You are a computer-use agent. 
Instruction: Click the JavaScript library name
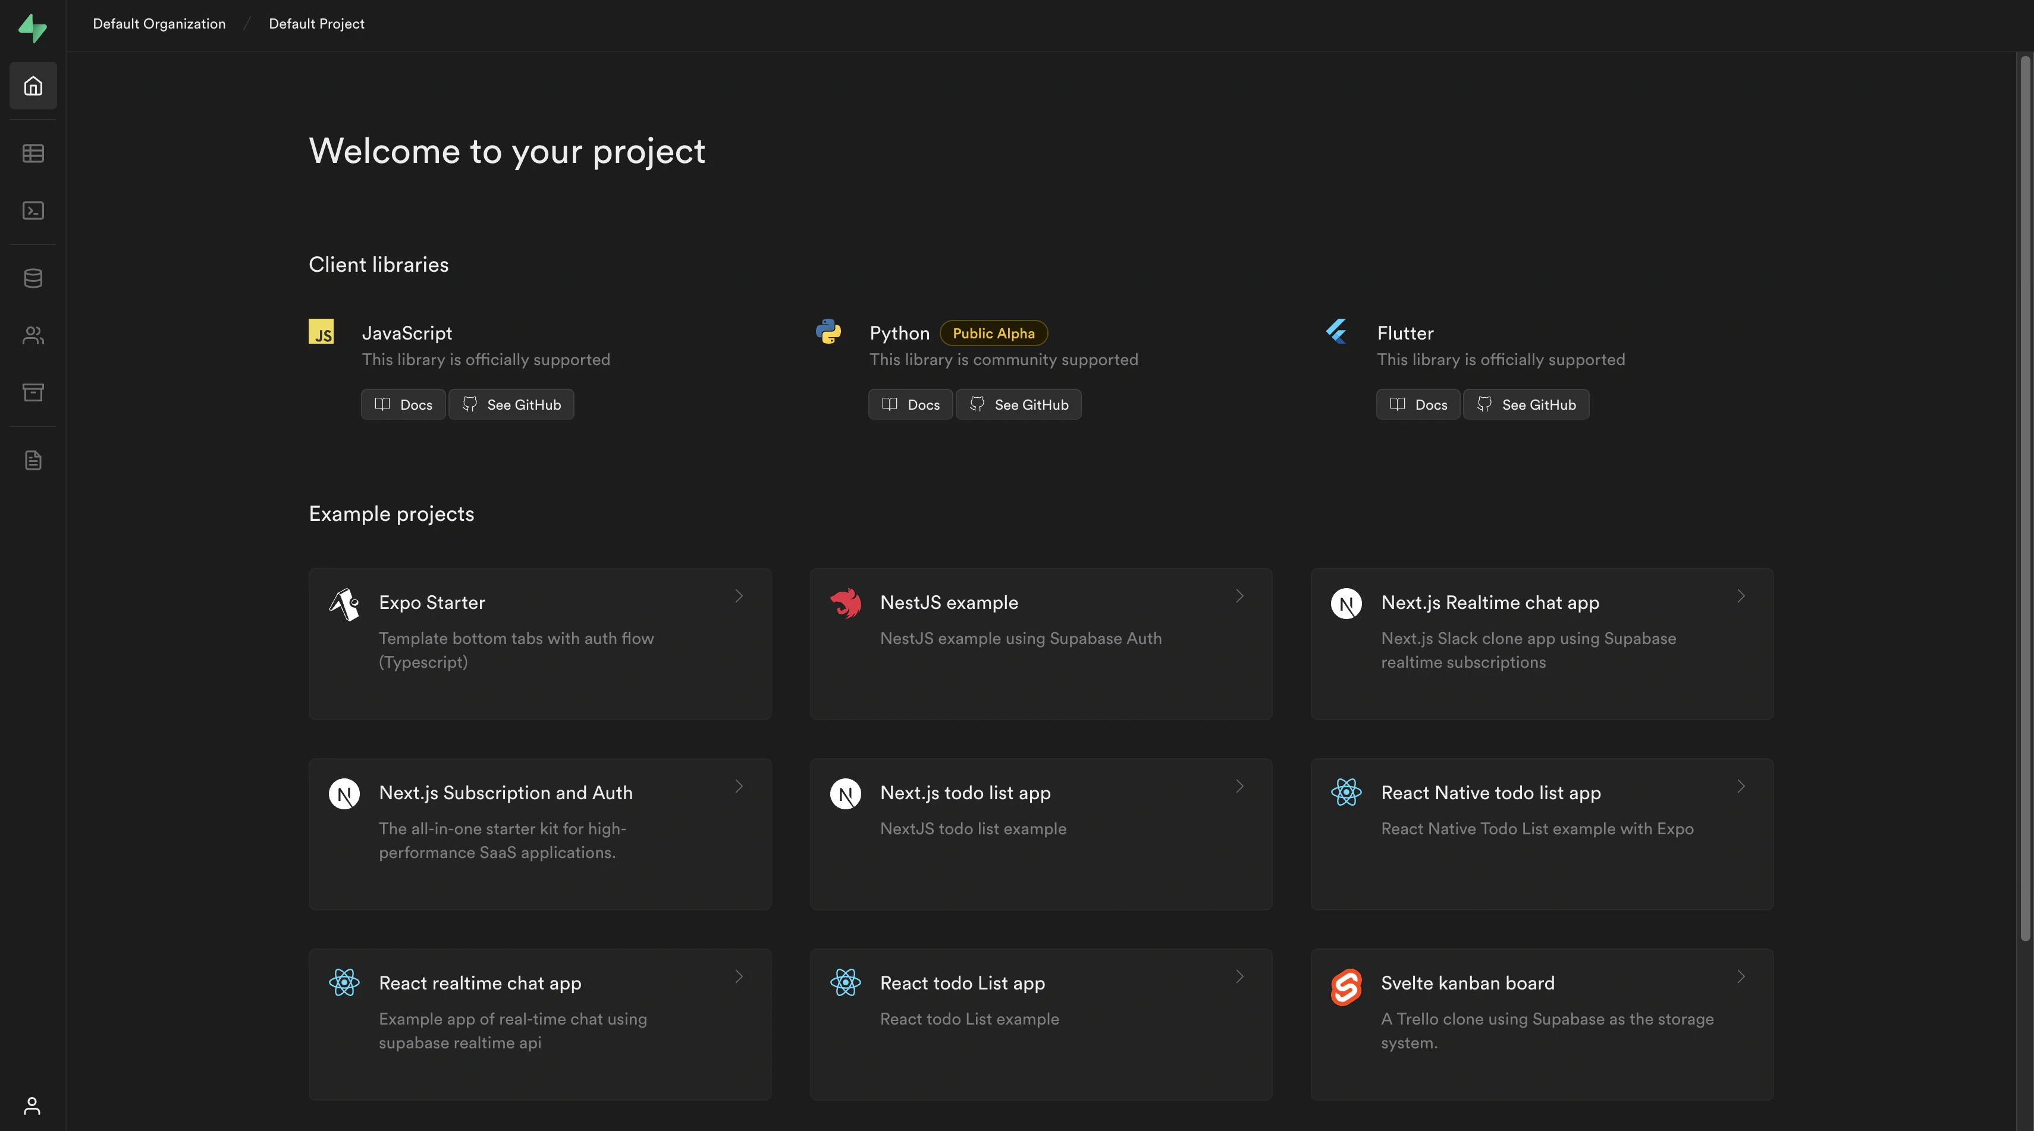tap(407, 333)
